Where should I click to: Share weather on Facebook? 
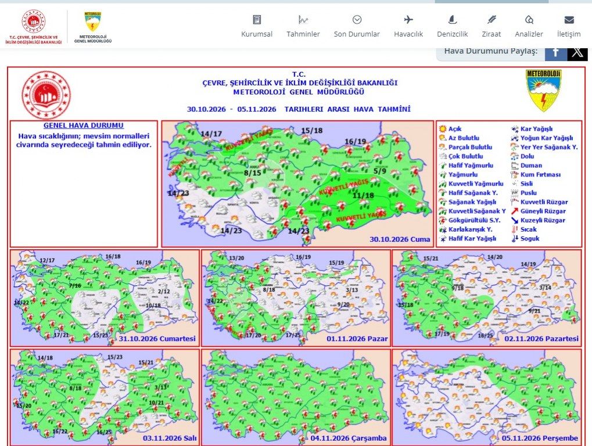coord(556,53)
